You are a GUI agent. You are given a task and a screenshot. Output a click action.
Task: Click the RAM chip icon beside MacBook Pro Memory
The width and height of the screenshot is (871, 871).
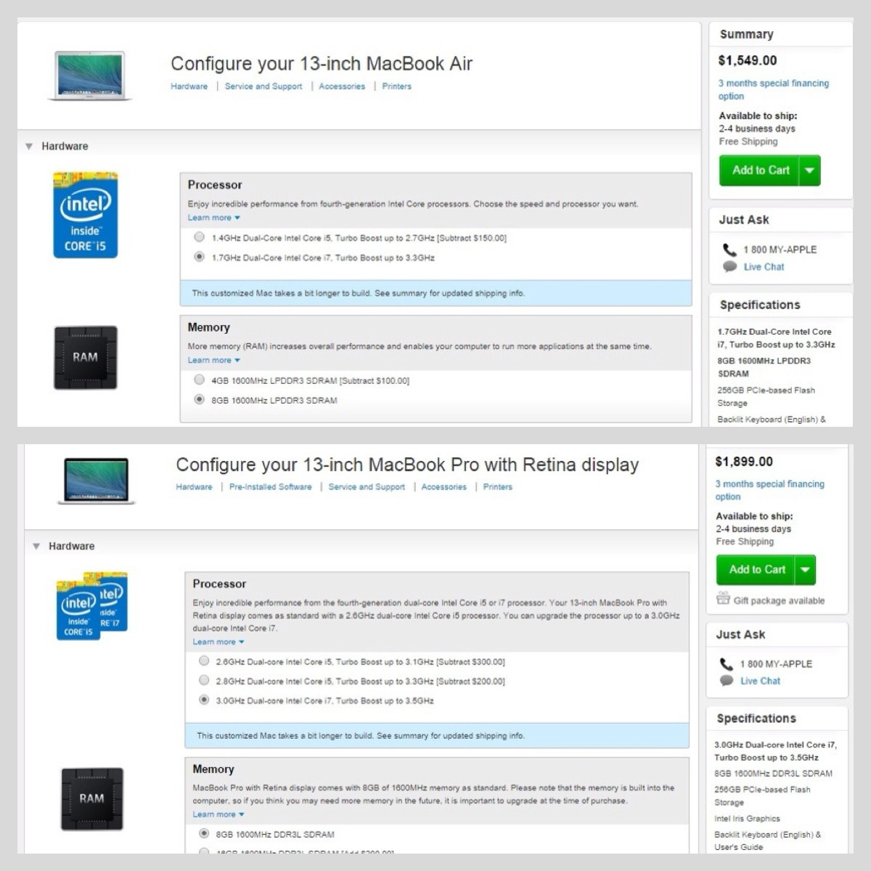pos(91,798)
